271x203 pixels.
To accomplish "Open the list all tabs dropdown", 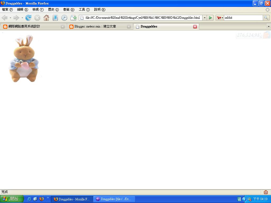I will [269, 27].
